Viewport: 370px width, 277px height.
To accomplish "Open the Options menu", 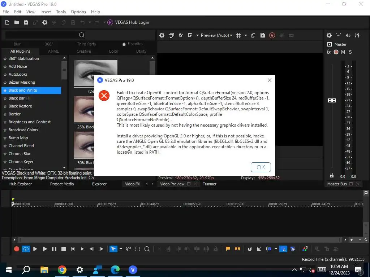I will (x=78, y=12).
